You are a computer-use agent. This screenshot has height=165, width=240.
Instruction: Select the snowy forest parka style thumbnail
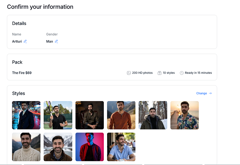(153, 115)
